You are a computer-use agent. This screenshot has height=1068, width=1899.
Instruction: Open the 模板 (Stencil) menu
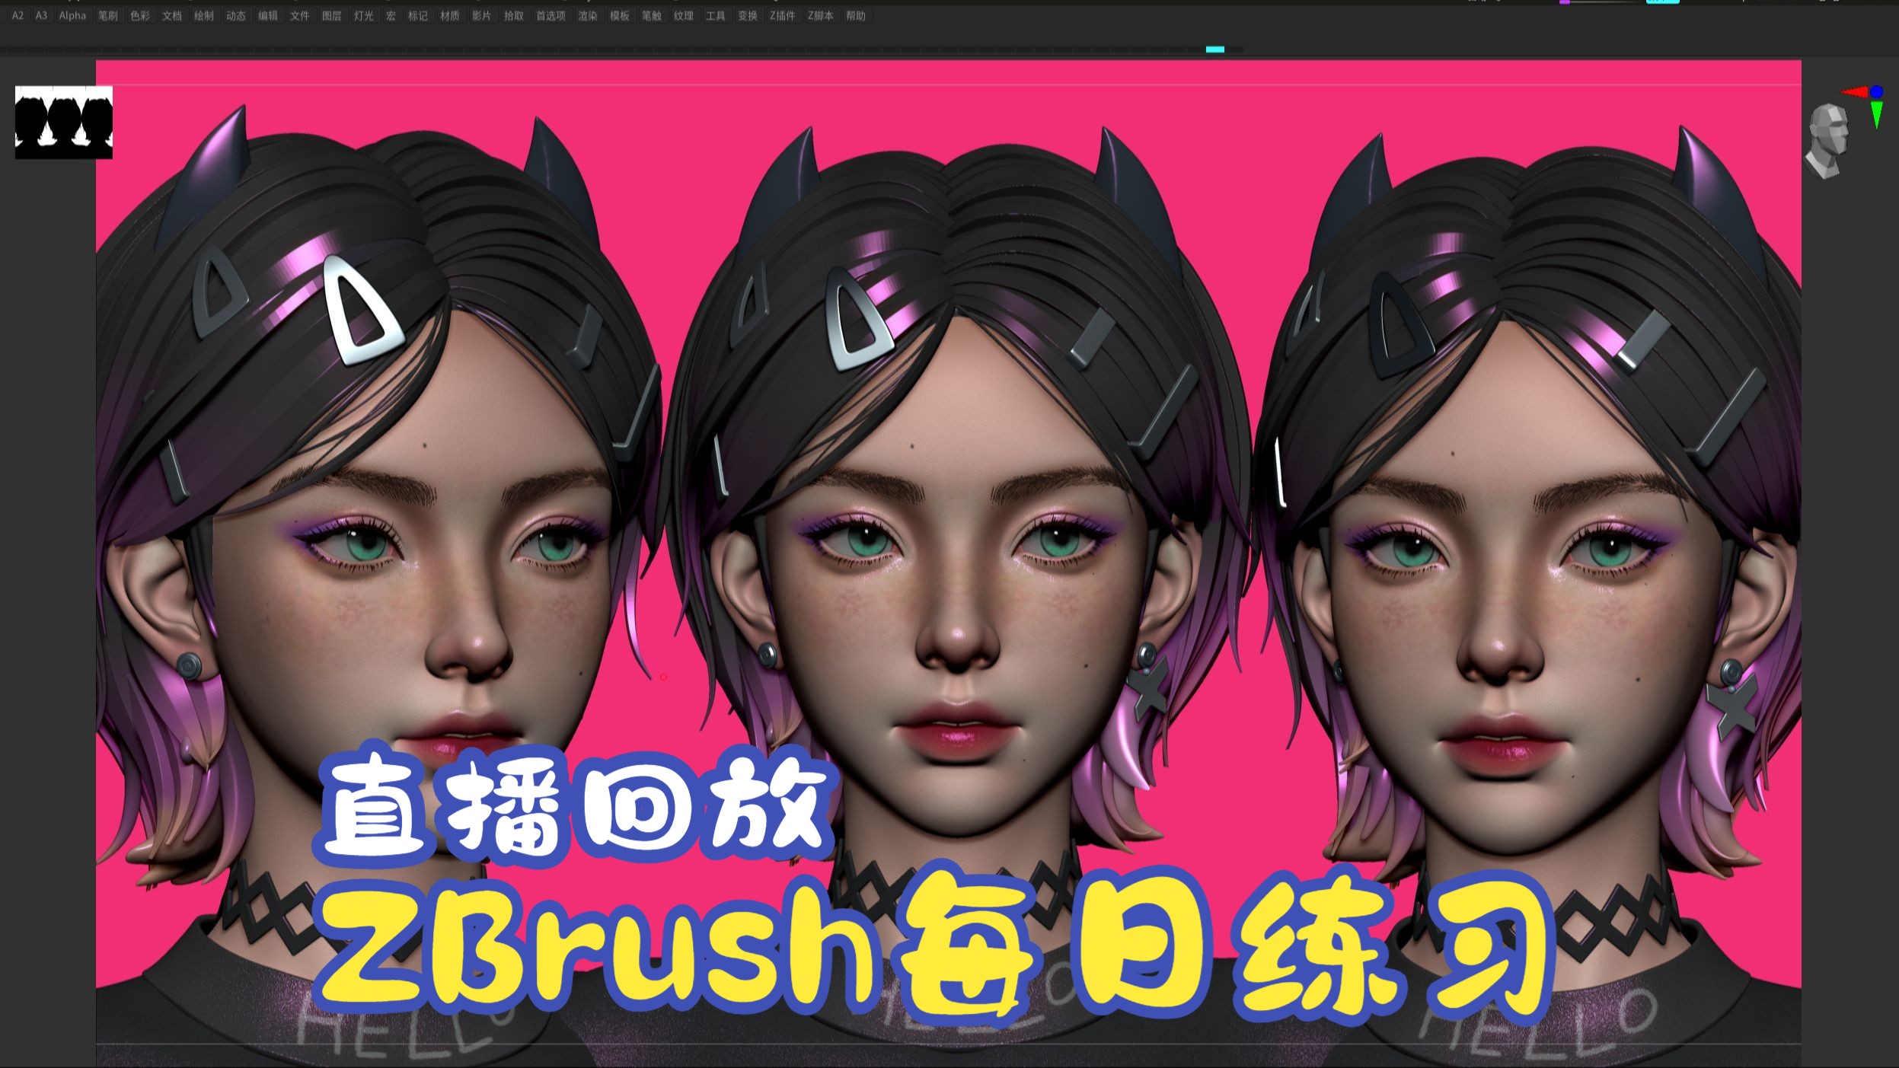coord(620,15)
